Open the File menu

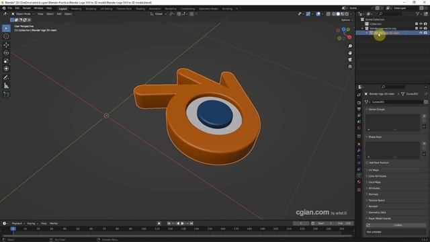click(9, 8)
